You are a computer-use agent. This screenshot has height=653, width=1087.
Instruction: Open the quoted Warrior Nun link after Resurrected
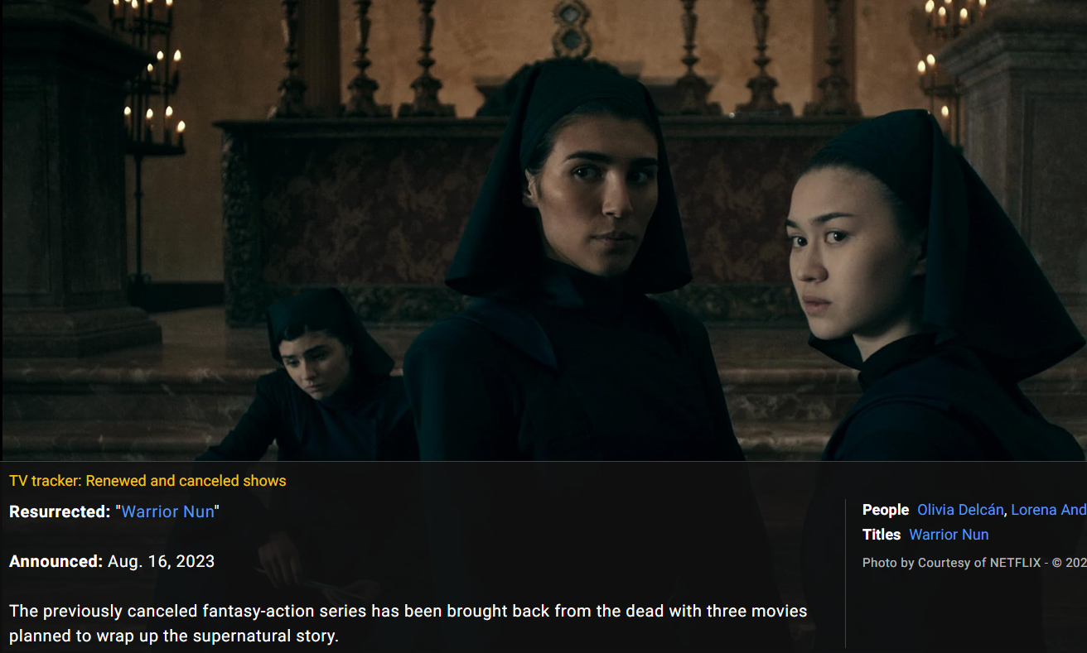[x=168, y=511]
